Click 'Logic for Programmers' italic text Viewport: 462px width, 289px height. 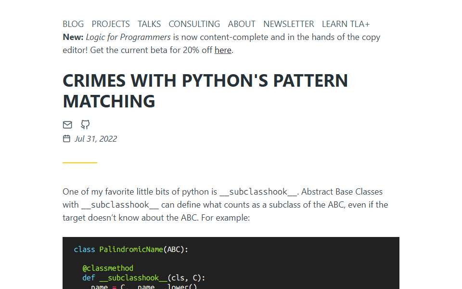pos(128,37)
